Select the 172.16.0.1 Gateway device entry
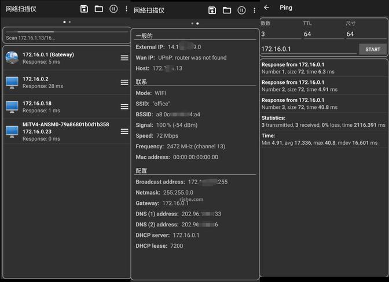Viewport: 389px width, 282px height. pos(58,58)
